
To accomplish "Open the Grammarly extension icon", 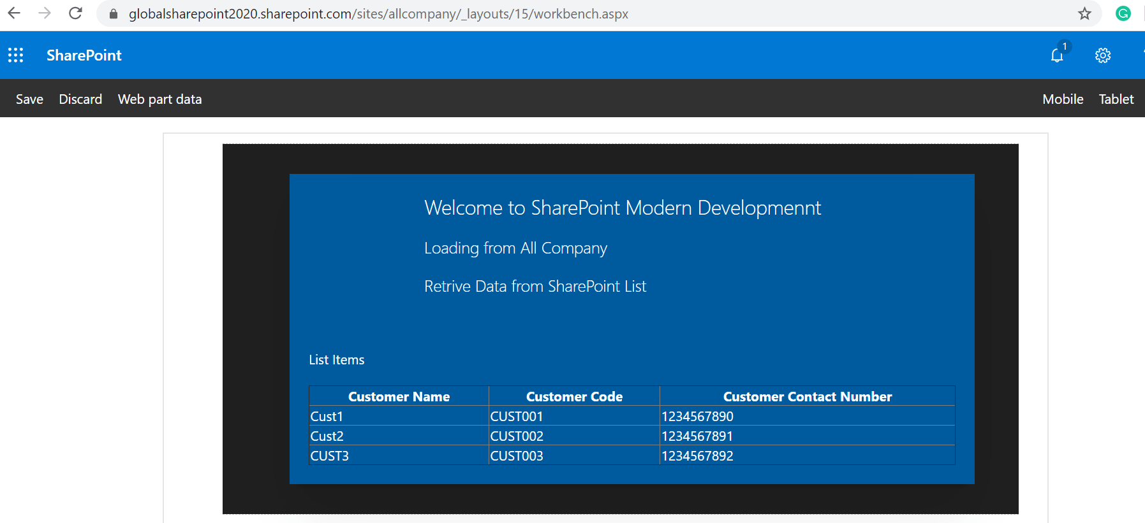I will coord(1123,13).
